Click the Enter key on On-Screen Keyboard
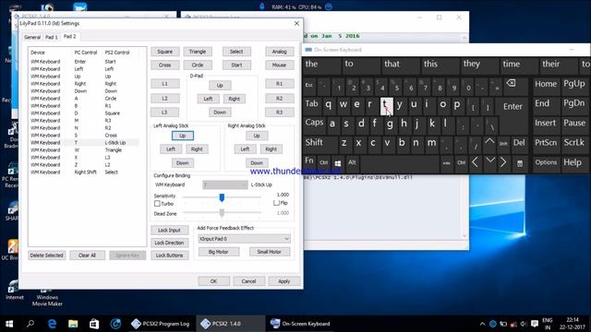Screen dimensions: 591x332 click(x=513, y=107)
